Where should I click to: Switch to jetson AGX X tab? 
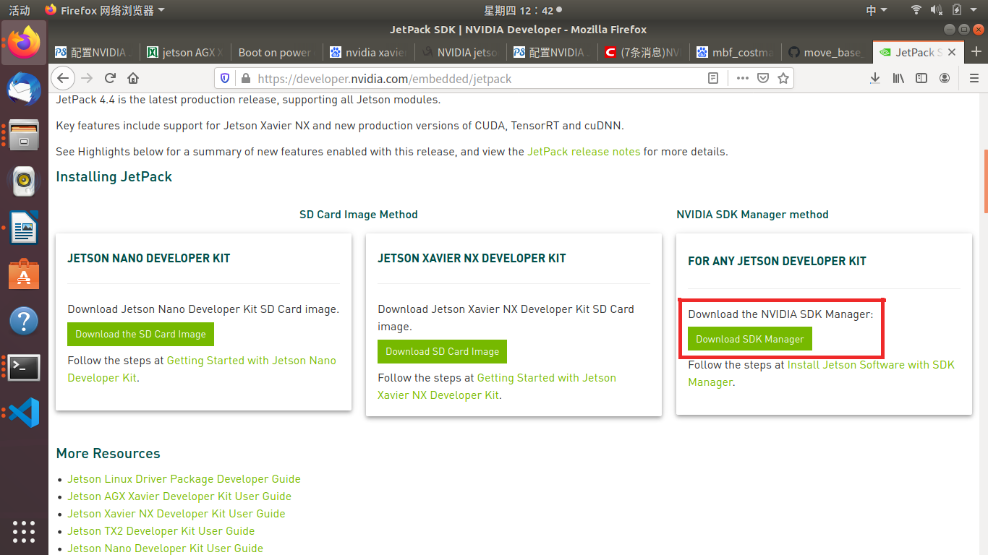pos(185,52)
